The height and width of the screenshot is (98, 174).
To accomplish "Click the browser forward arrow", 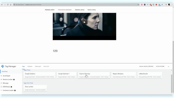I will [x=5, y=5].
